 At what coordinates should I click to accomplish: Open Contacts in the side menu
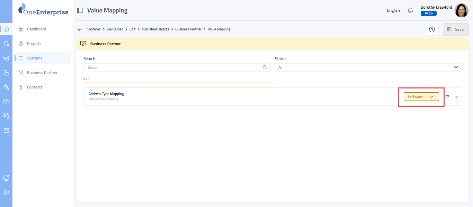35,87
